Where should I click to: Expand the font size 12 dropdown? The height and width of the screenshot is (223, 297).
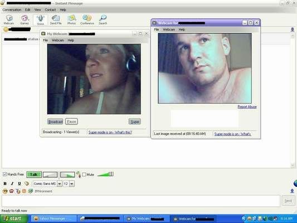72,183
